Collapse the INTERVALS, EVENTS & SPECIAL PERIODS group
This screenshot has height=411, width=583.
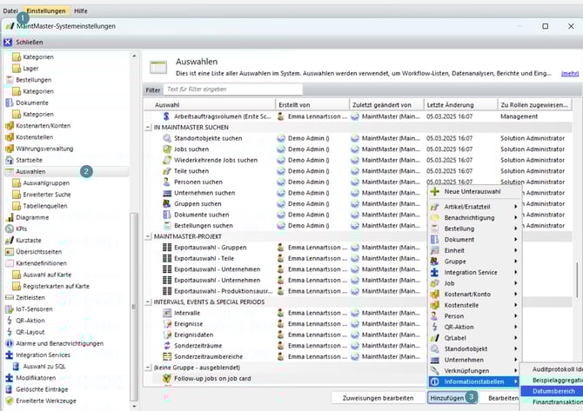coord(148,302)
